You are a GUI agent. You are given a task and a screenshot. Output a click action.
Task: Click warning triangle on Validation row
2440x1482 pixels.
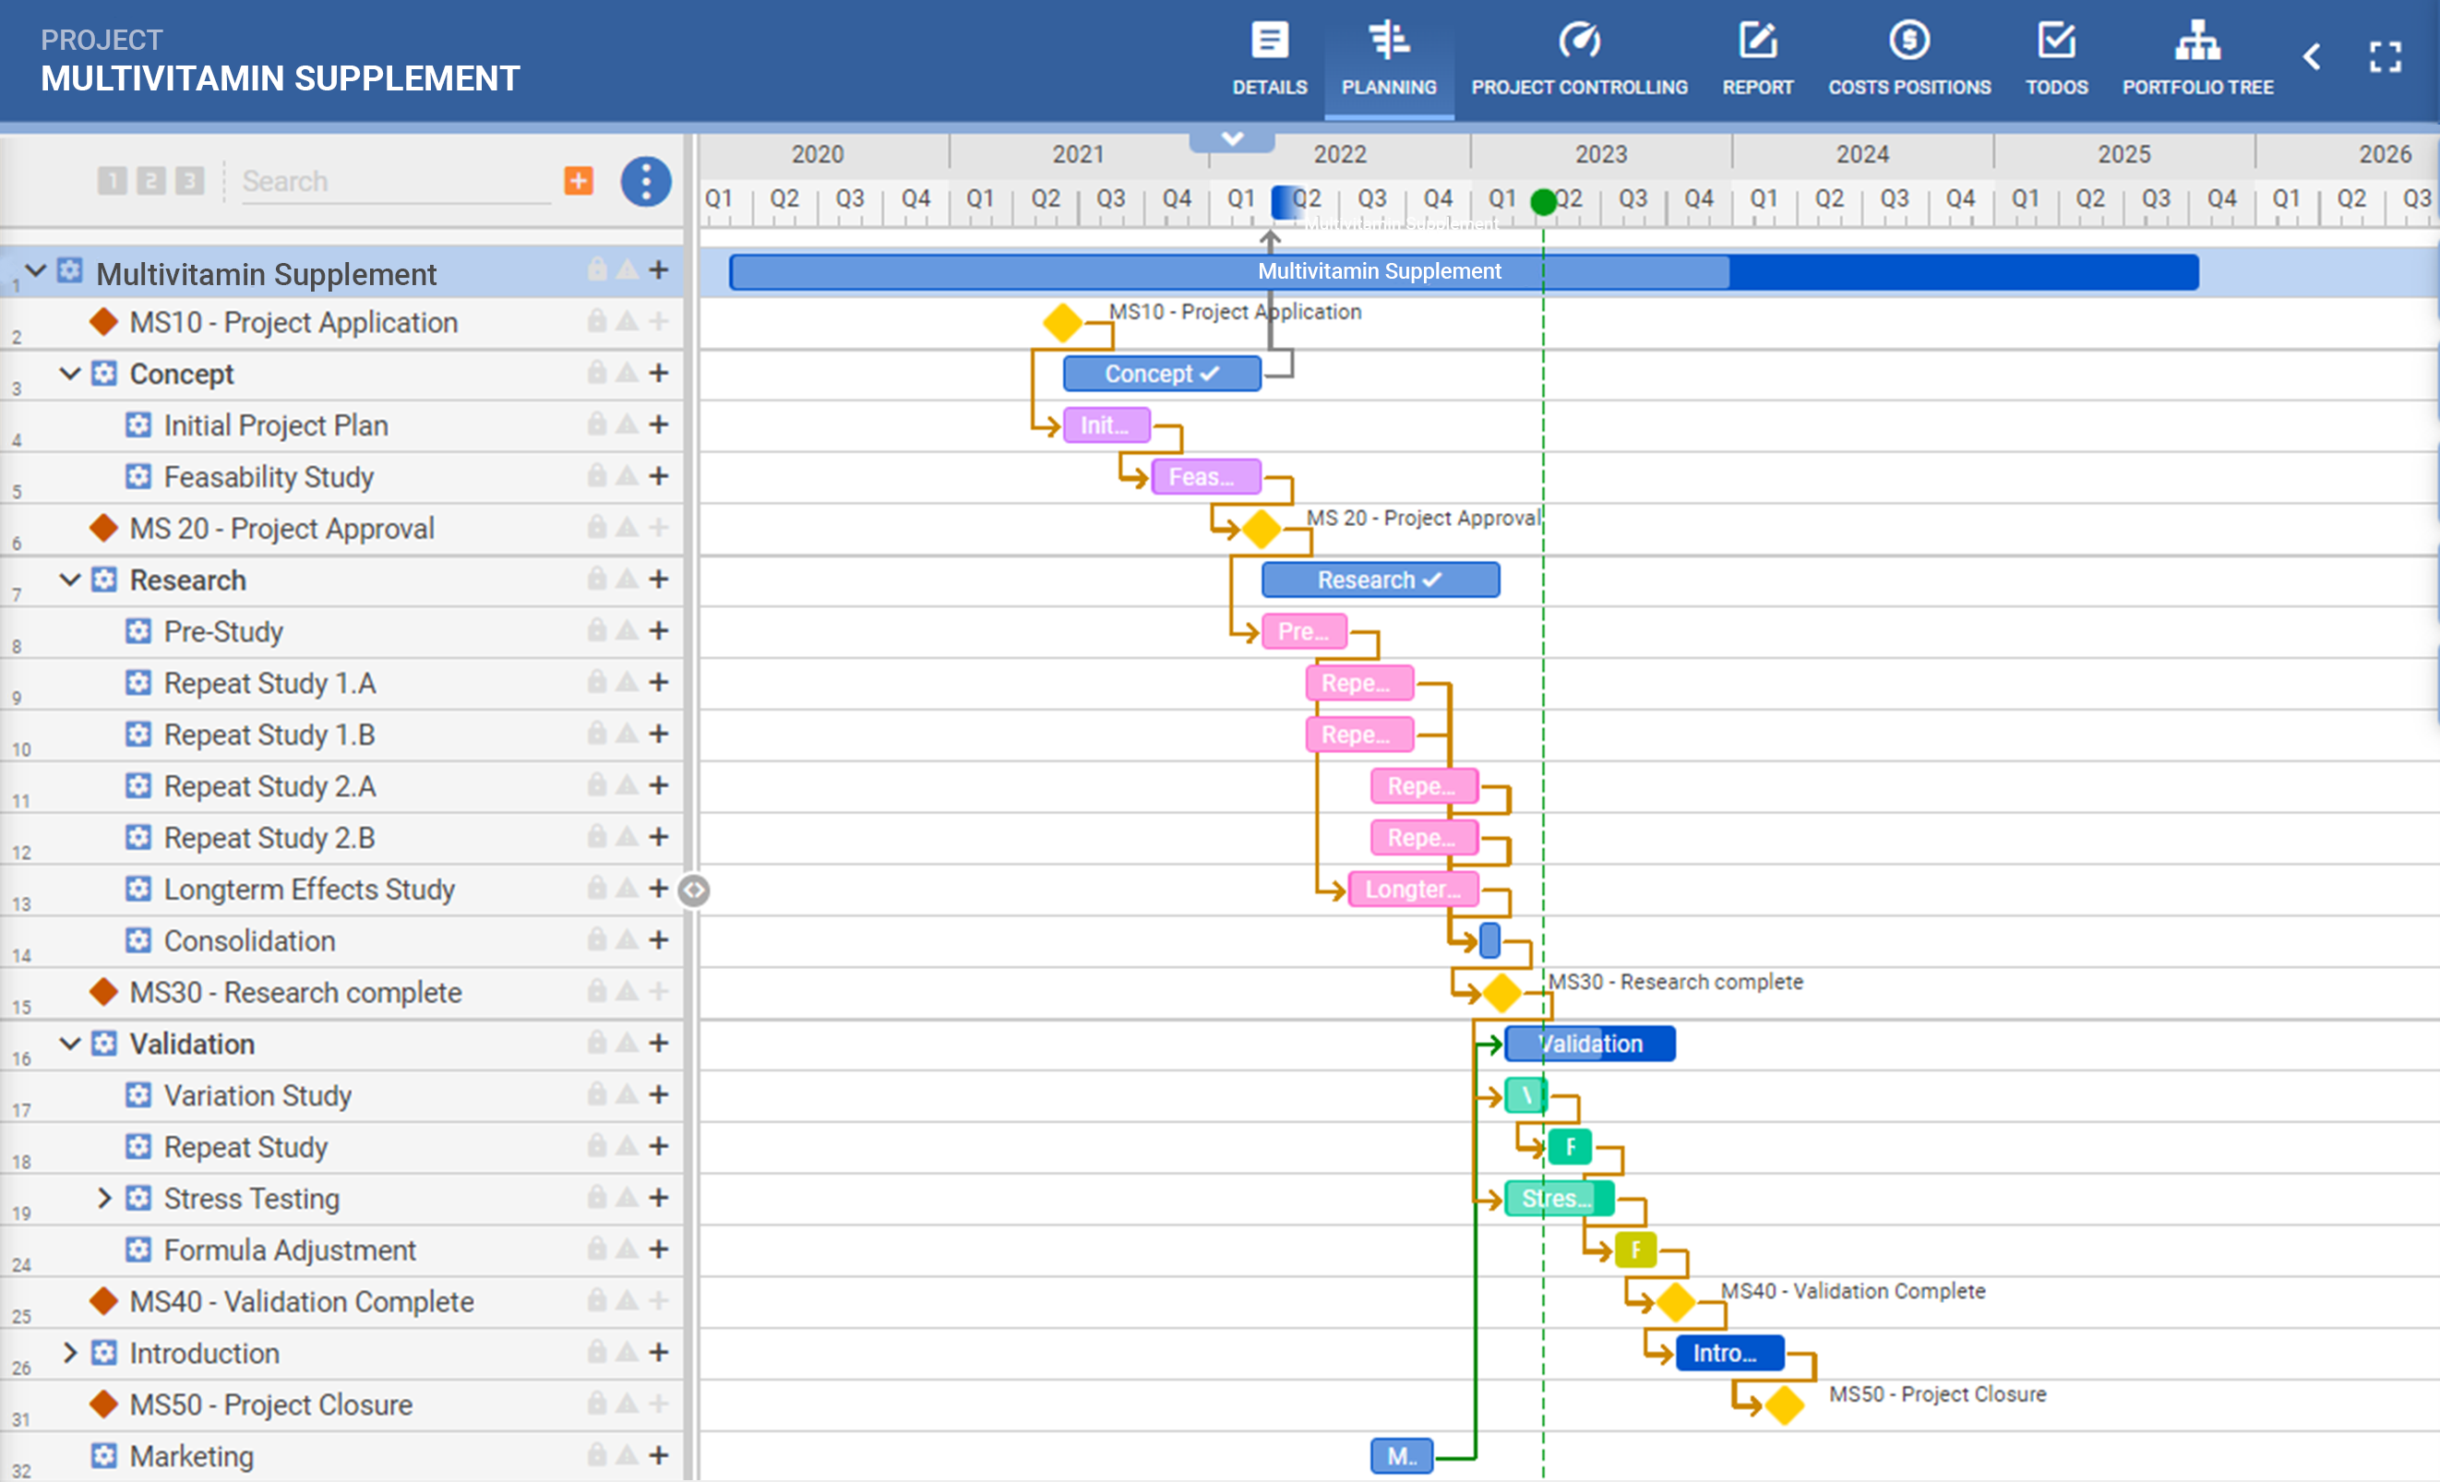coord(627,1043)
